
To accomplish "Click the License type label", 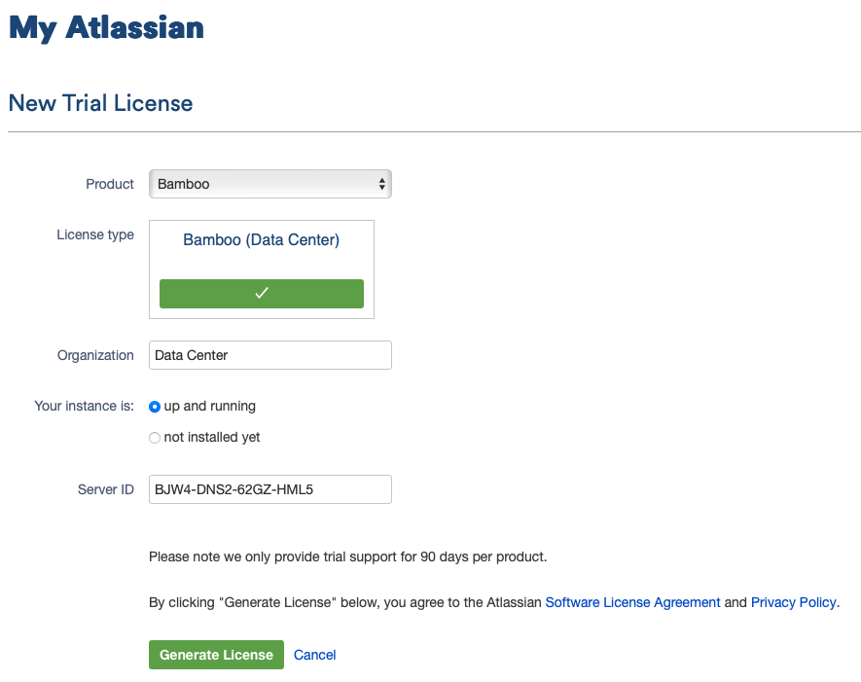I will pyautogui.click(x=95, y=234).
